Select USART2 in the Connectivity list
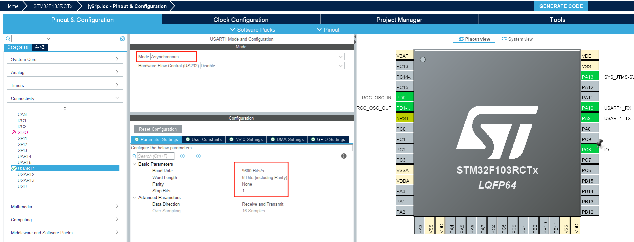The width and height of the screenshot is (634, 242). click(26, 174)
